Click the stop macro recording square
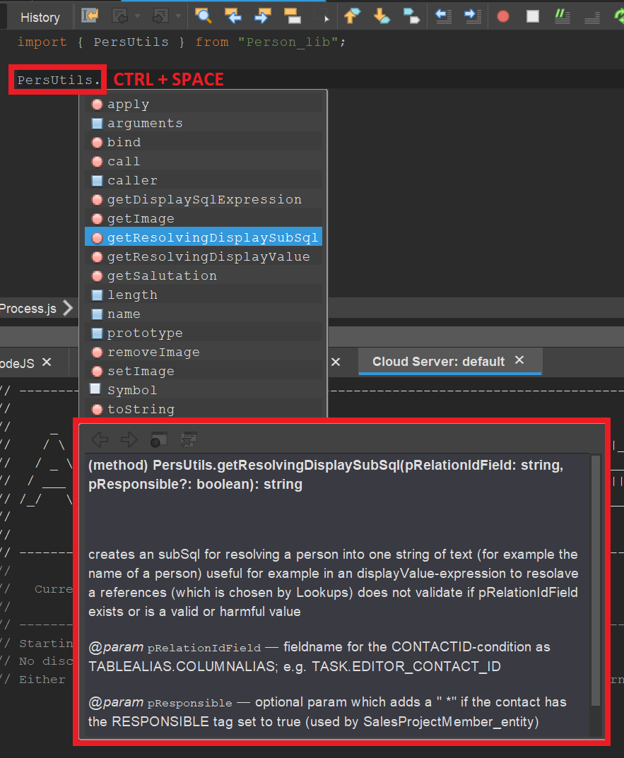624x758 pixels. pos(533,16)
